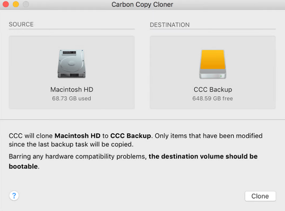This screenshot has width=285, height=211.
Task: Click the Macintosh HD hard drive icon
Action: [x=71, y=64]
